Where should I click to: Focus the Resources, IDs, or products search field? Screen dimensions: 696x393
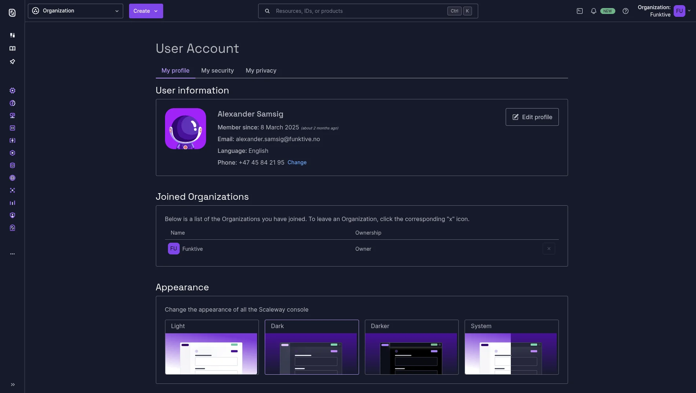point(368,11)
